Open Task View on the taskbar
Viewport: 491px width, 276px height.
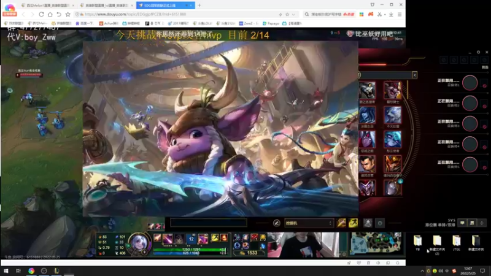coord(18,270)
